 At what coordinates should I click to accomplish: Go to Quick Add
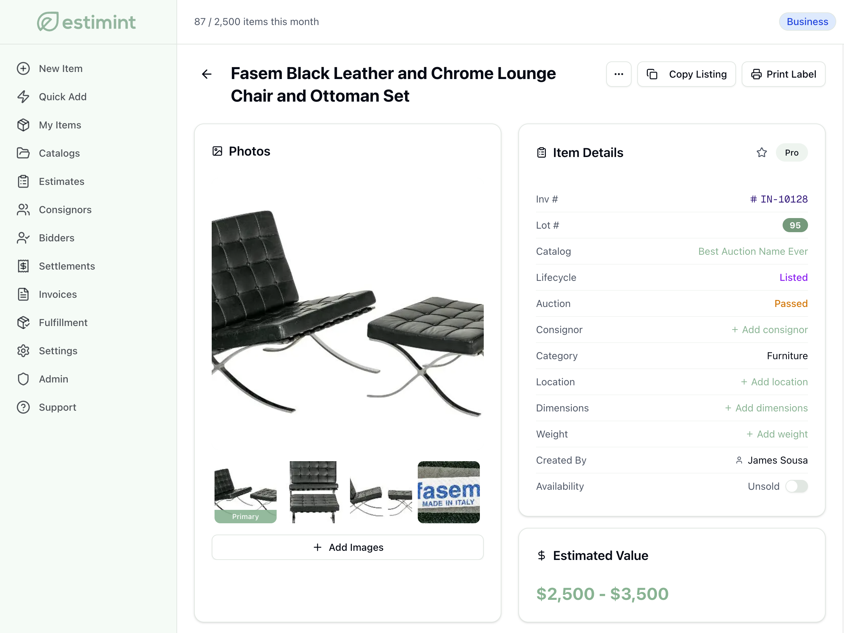[x=62, y=97]
